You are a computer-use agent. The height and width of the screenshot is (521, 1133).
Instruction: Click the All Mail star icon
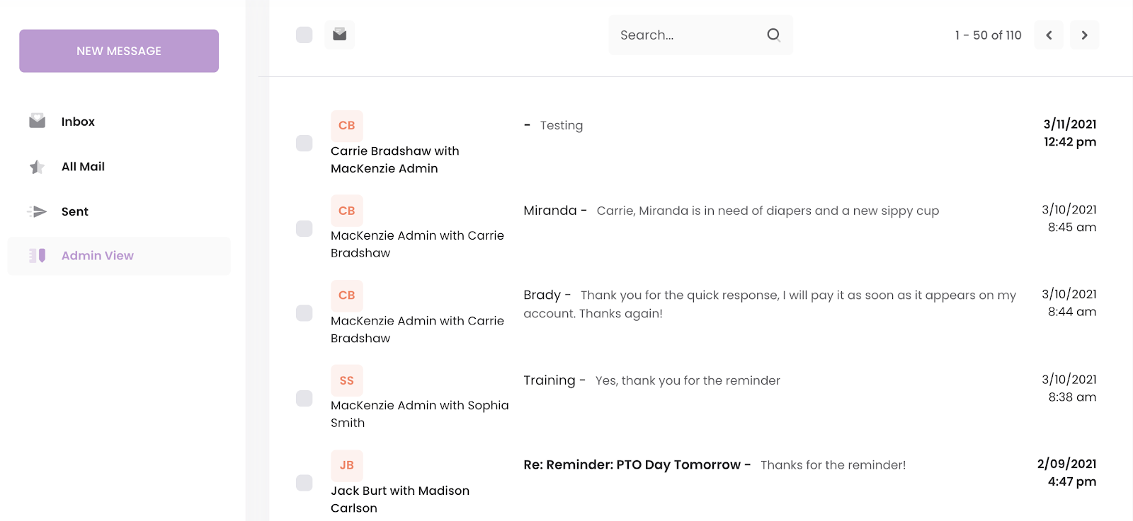click(38, 167)
